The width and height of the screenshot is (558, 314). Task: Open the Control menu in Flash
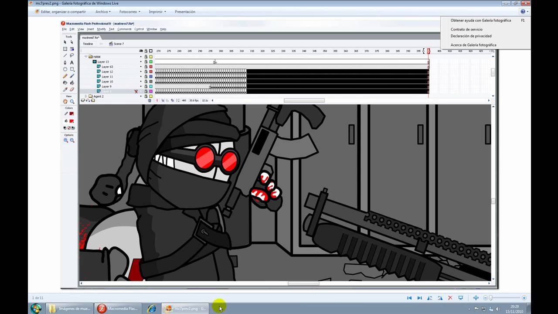coord(139,29)
